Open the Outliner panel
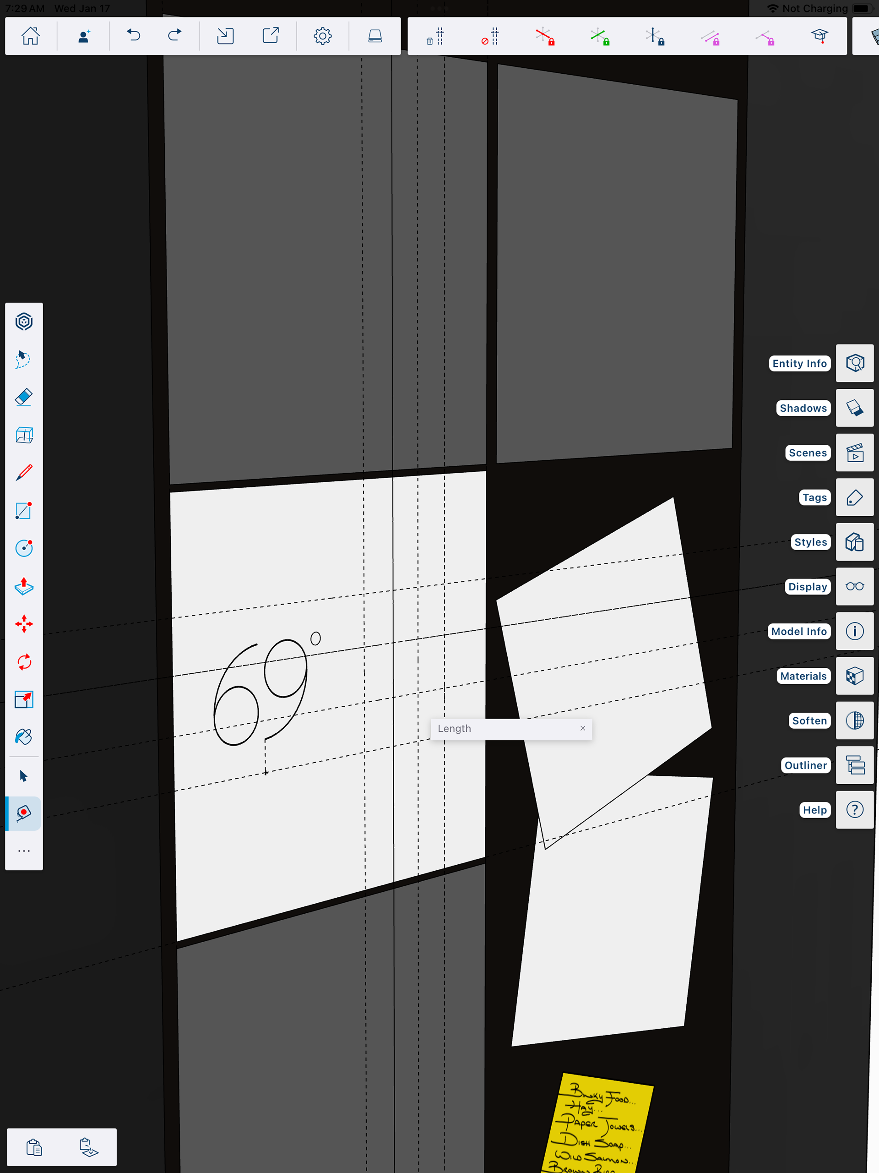 tap(855, 765)
